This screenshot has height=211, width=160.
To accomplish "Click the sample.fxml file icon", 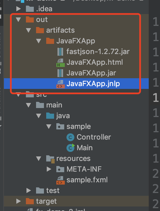I will pos(60,180).
